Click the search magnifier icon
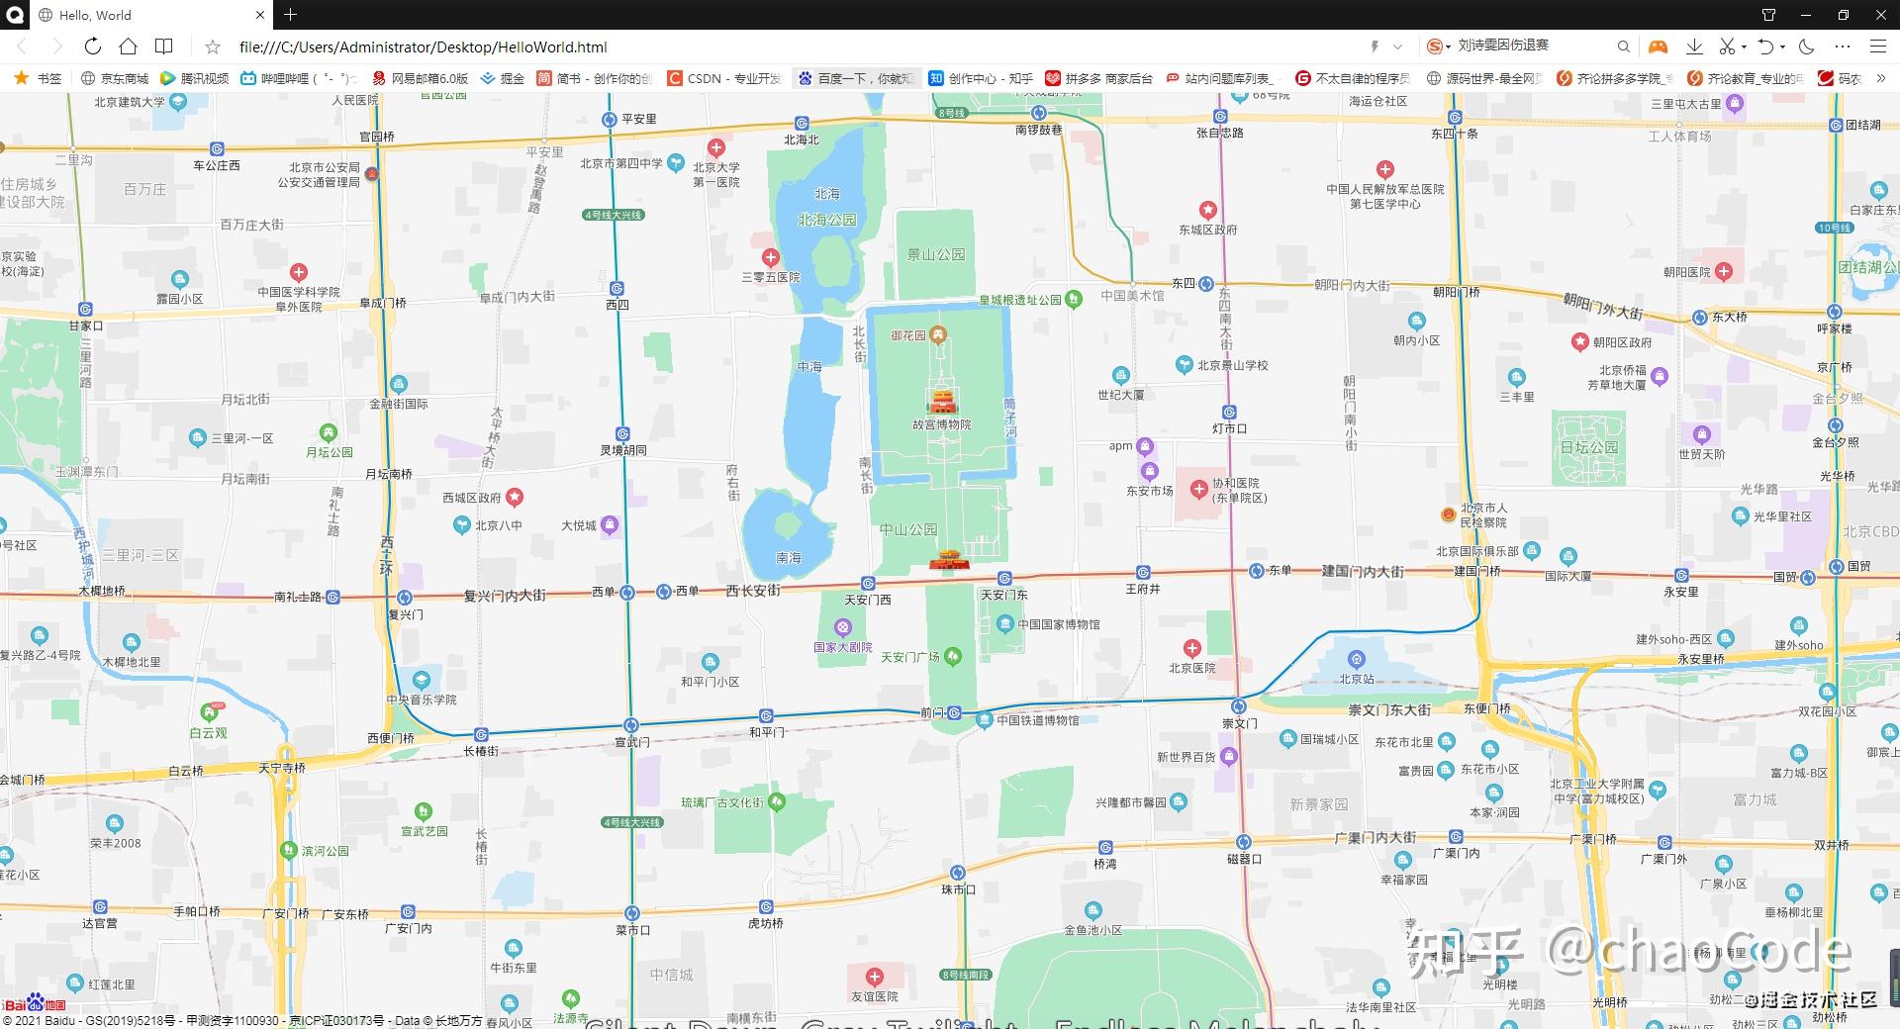This screenshot has height=1029, width=1900. 1623,47
